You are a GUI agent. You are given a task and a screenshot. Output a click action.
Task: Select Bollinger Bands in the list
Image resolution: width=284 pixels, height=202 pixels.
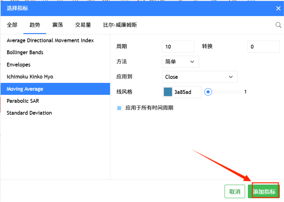pos(55,53)
